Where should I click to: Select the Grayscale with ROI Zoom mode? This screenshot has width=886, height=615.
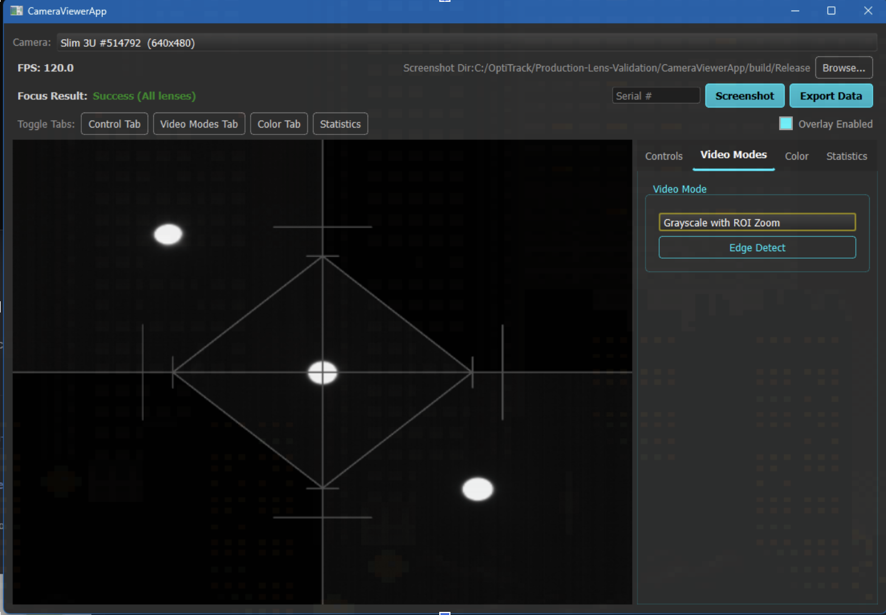click(x=757, y=222)
